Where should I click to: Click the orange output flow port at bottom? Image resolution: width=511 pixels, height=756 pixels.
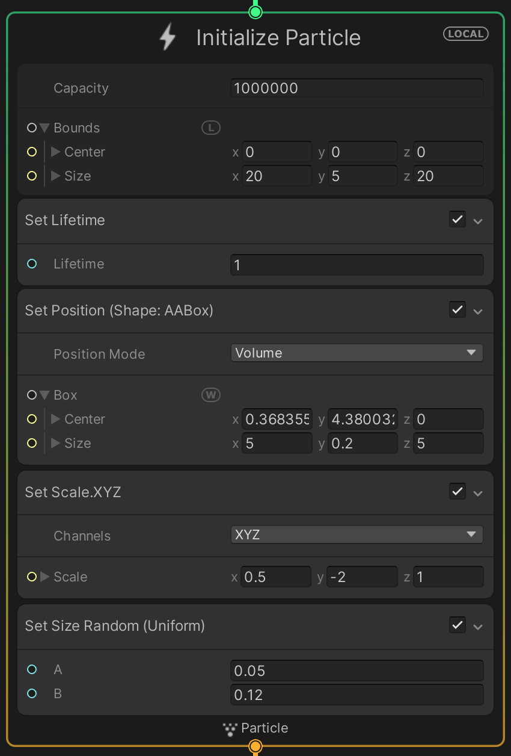coord(255,747)
